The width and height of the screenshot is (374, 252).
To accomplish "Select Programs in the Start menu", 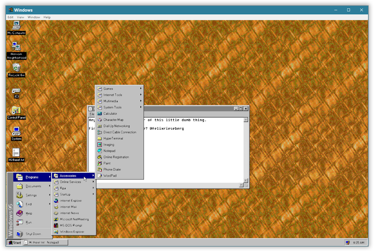I will pos(32,177).
